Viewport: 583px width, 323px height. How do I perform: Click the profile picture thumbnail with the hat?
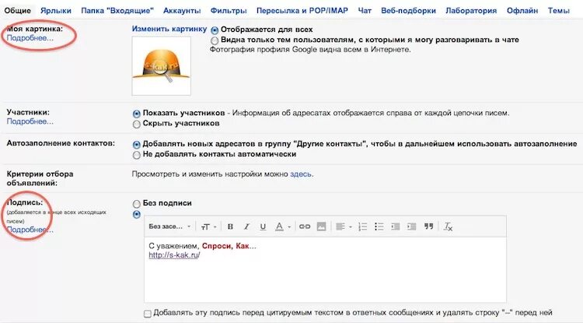click(162, 66)
